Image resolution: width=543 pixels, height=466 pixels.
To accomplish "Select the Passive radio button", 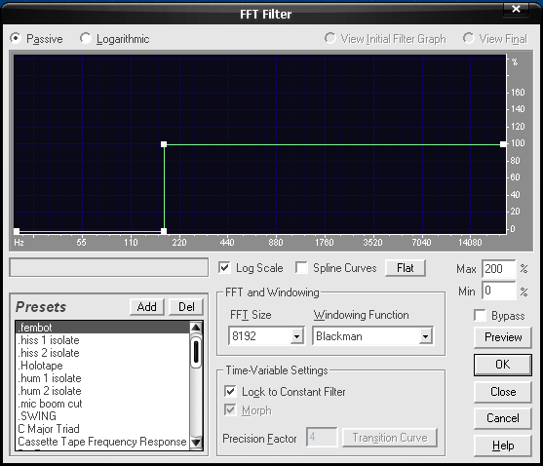I will tap(16, 38).
